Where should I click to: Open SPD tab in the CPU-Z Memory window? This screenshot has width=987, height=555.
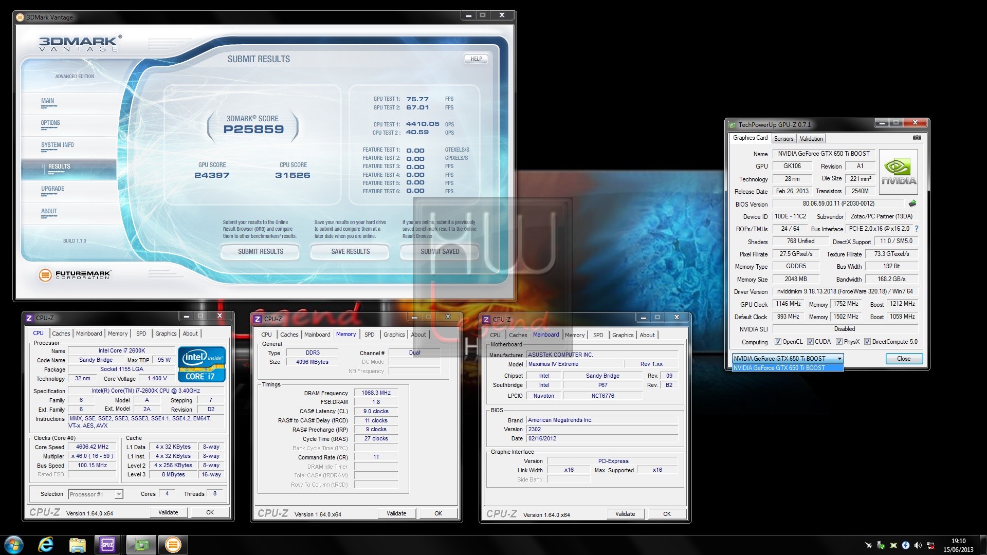point(369,335)
